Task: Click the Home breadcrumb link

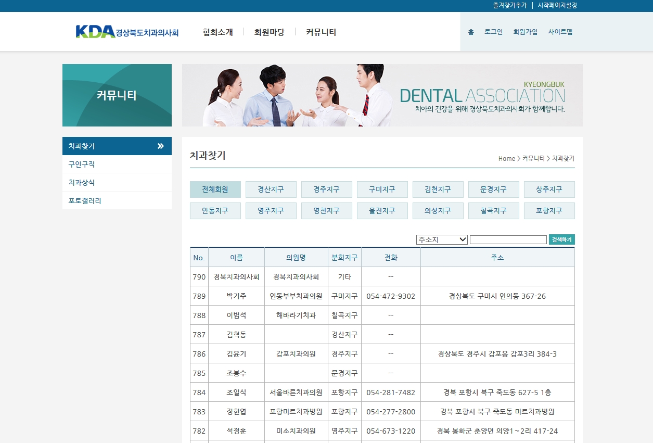Action: (x=507, y=158)
